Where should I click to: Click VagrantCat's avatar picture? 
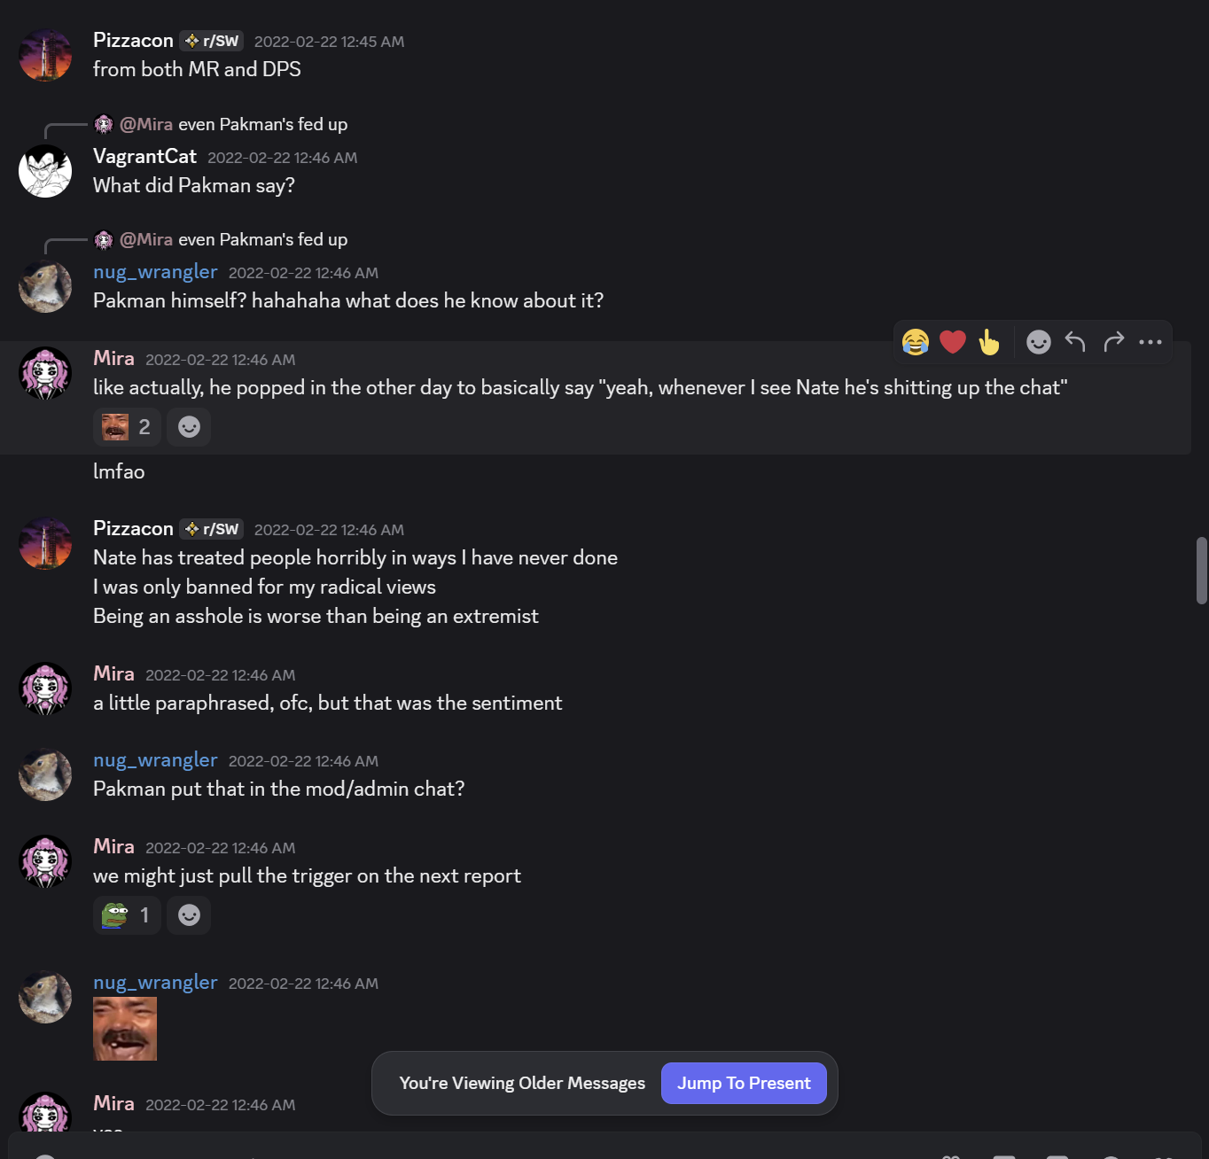45,171
